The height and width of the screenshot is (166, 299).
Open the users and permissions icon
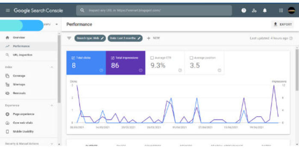pyautogui.click(x=254, y=11)
